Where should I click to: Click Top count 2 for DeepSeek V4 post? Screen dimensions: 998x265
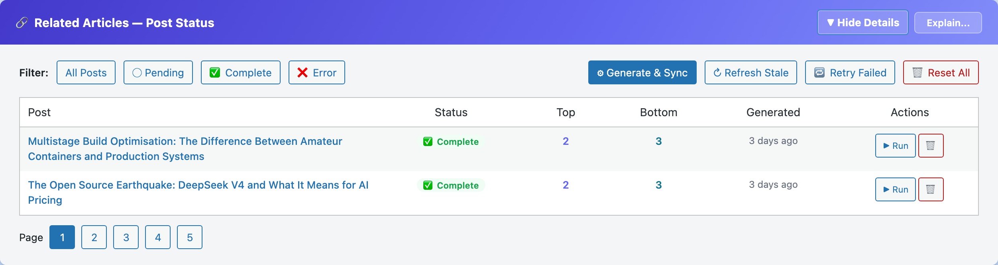[x=566, y=185]
